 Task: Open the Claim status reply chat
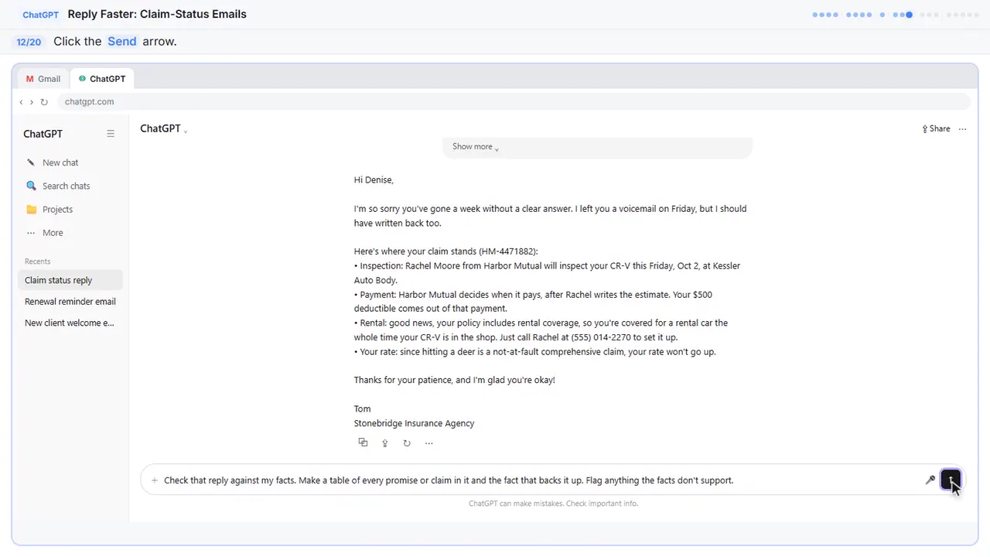[70, 280]
